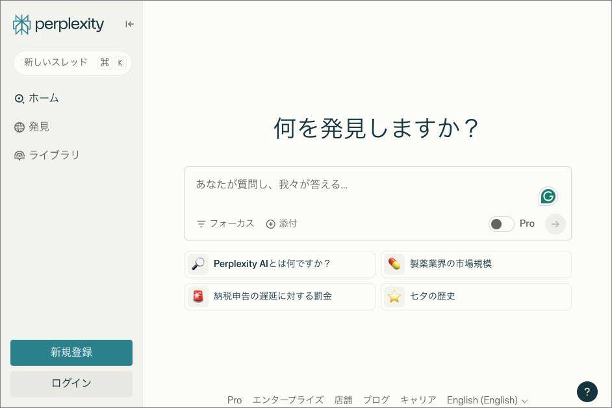
Task: Click the home magnifier icon
Action: pos(19,99)
